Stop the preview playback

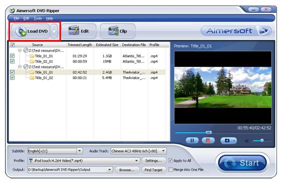208,140
